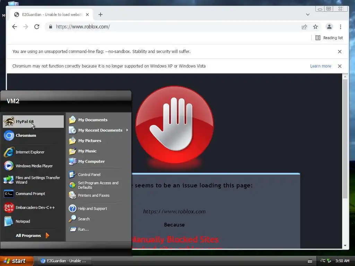The width and height of the screenshot is (355, 266).
Task: Reload the roblox.com page
Action: (37, 27)
